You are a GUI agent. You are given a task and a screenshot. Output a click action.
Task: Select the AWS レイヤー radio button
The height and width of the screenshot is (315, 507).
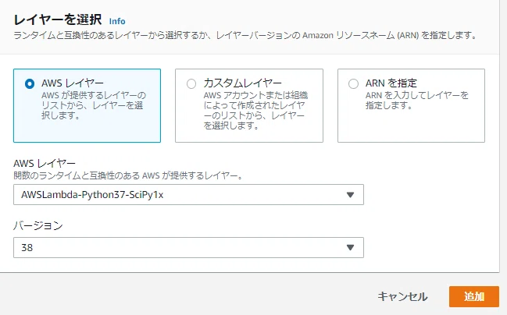coord(30,84)
